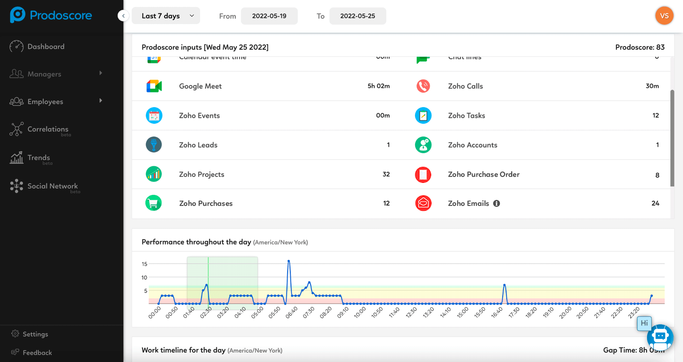Click the Settings gear icon

15,334
